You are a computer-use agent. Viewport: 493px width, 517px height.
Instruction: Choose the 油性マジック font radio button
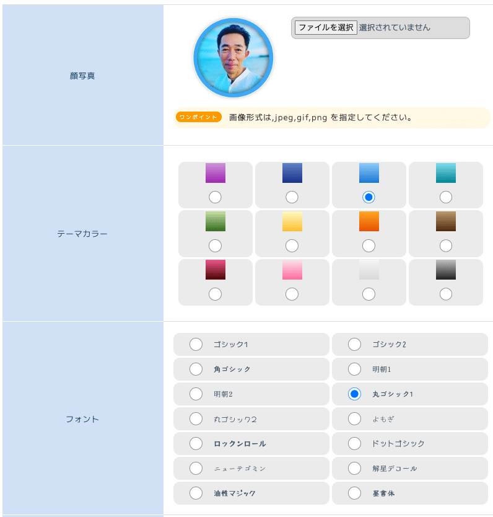click(196, 493)
